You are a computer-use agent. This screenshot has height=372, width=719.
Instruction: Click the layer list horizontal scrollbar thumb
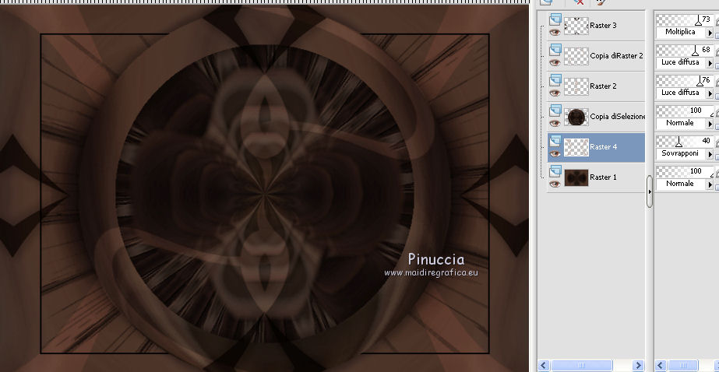tap(581, 365)
